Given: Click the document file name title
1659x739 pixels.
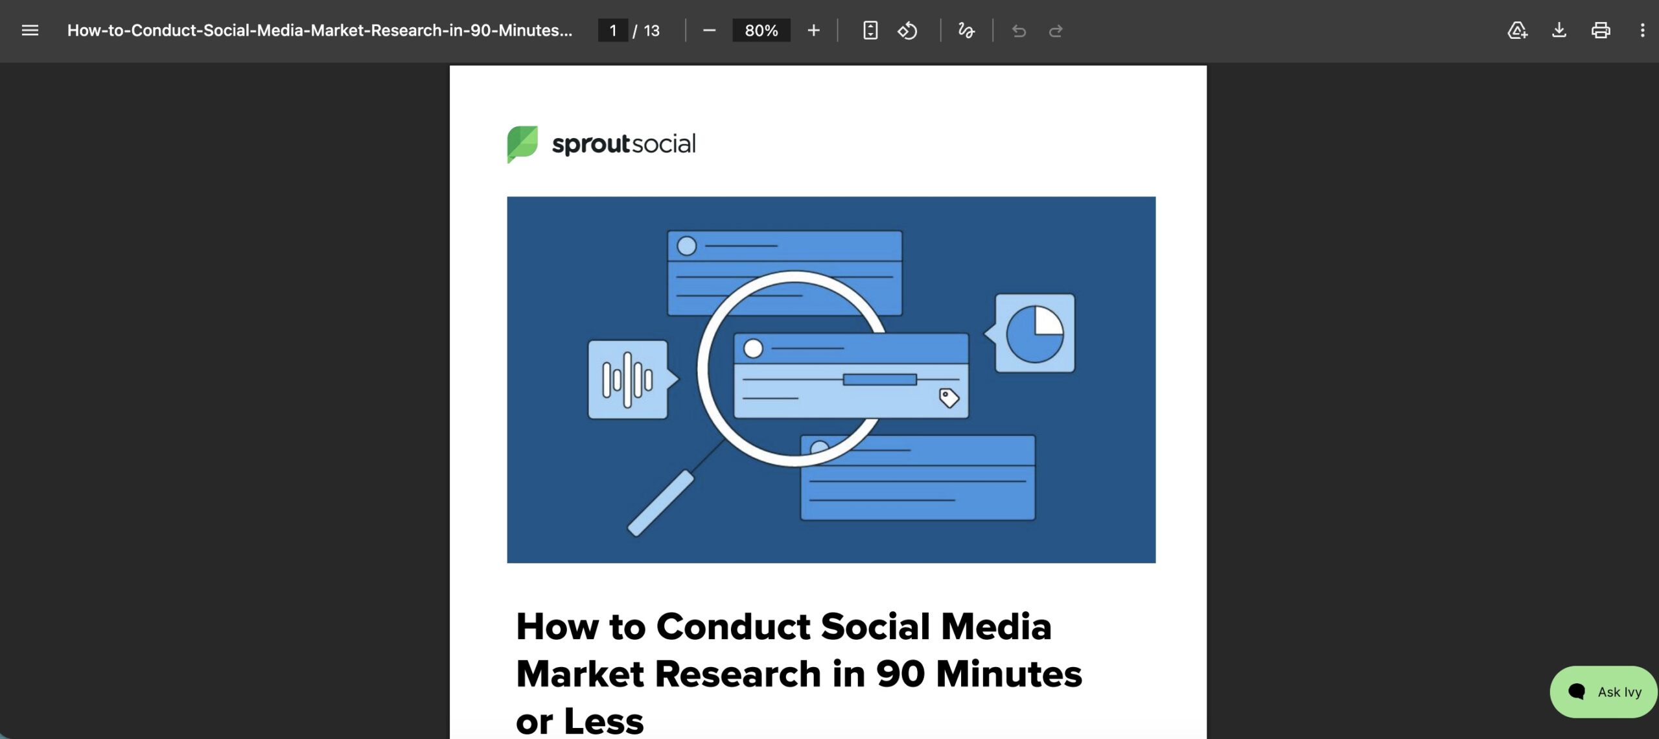Looking at the screenshot, I should [x=319, y=30].
